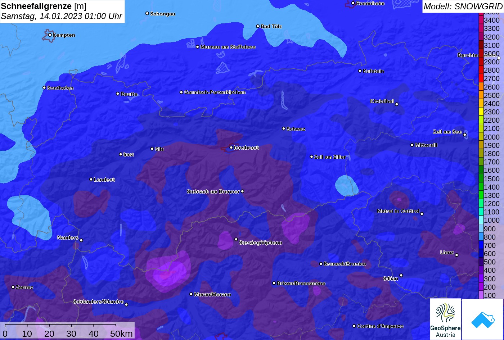Click the Zell am See label
This screenshot has width=504, height=340.
(447, 132)
